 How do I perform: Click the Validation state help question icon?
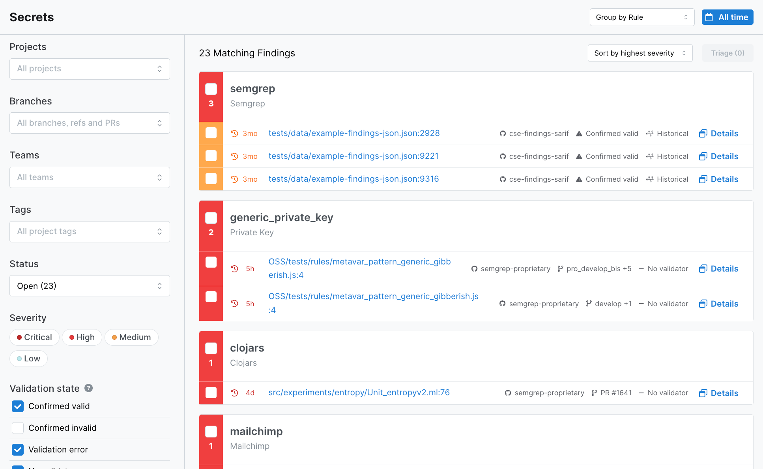coord(89,388)
